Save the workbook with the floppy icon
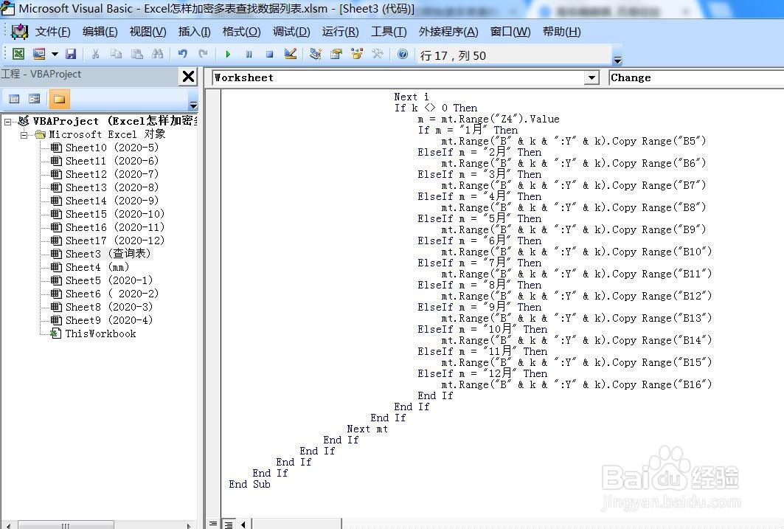The height and width of the screenshot is (529, 784). (71, 54)
